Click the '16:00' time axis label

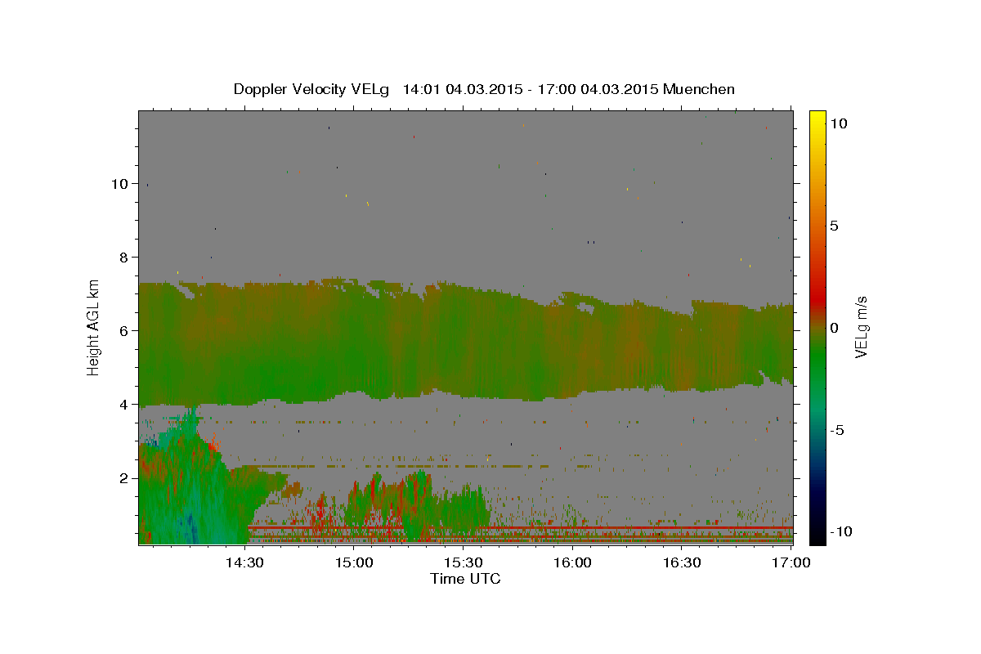click(x=572, y=562)
